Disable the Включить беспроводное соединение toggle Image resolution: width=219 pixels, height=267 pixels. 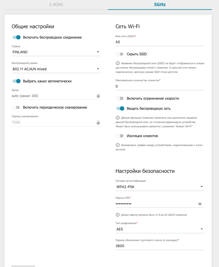(x=17, y=37)
